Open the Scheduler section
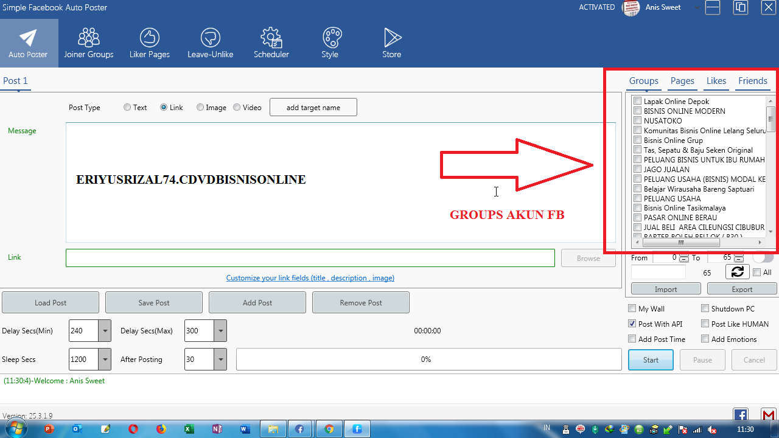Screen dimensions: 779x438 pyautogui.click(x=271, y=43)
